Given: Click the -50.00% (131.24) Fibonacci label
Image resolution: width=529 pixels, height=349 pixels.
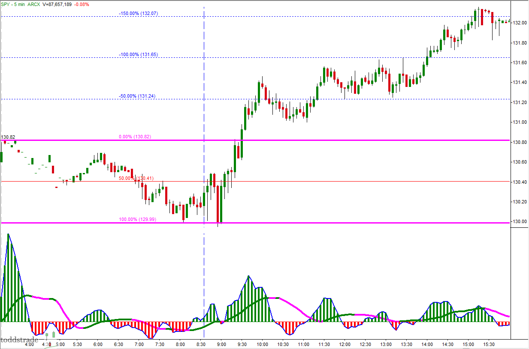Looking at the screenshot, I should (137, 96).
